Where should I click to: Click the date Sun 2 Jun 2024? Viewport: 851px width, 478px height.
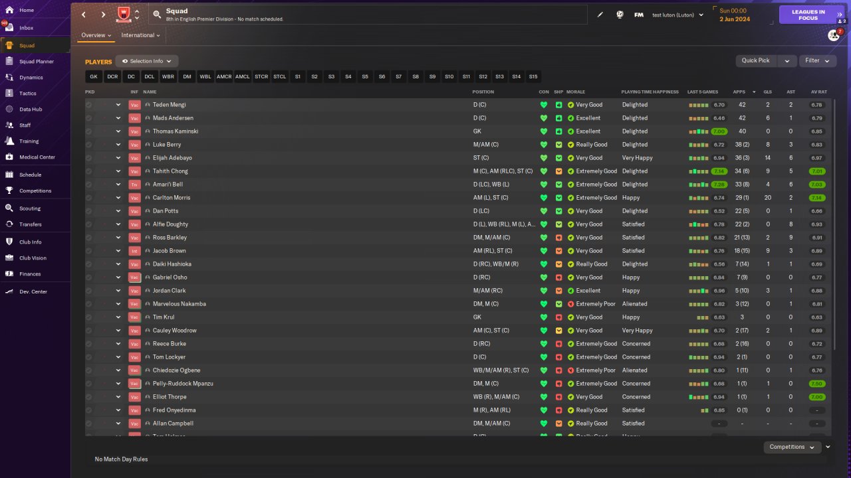tap(735, 15)
